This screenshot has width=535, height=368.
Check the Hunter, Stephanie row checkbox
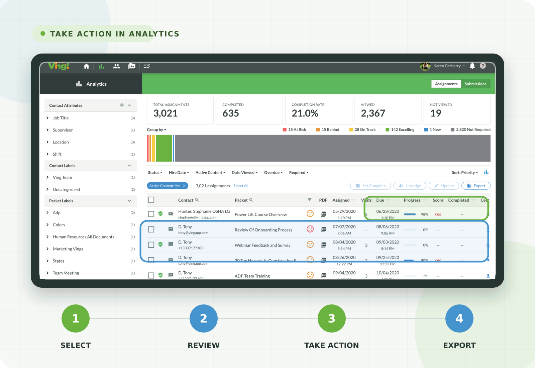pos(151,214)
